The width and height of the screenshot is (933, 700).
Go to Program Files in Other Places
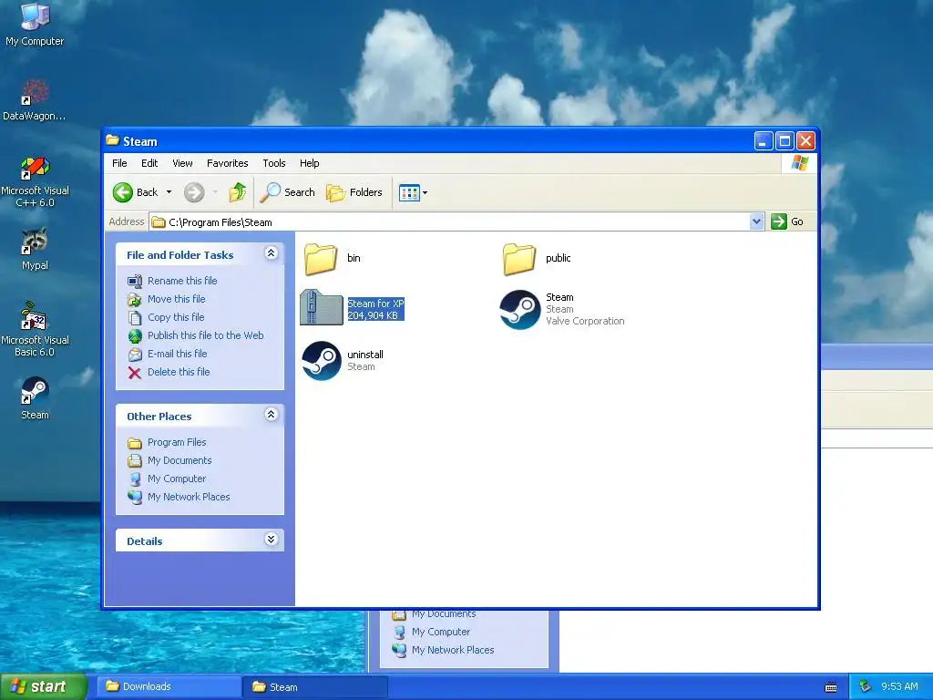[x=177, y=442]
